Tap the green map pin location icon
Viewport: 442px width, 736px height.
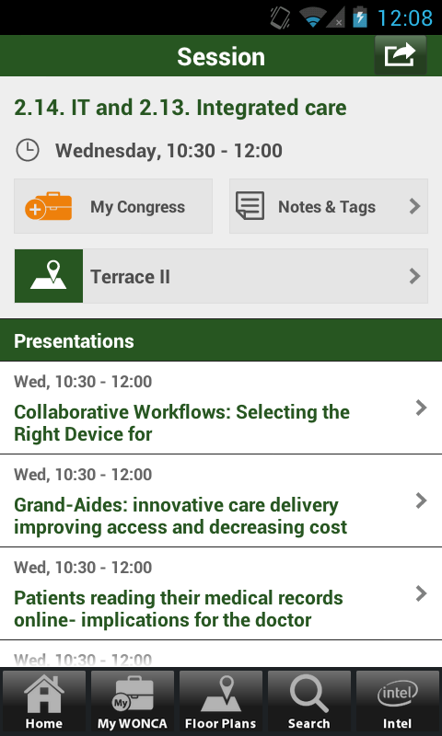point(49,276)
